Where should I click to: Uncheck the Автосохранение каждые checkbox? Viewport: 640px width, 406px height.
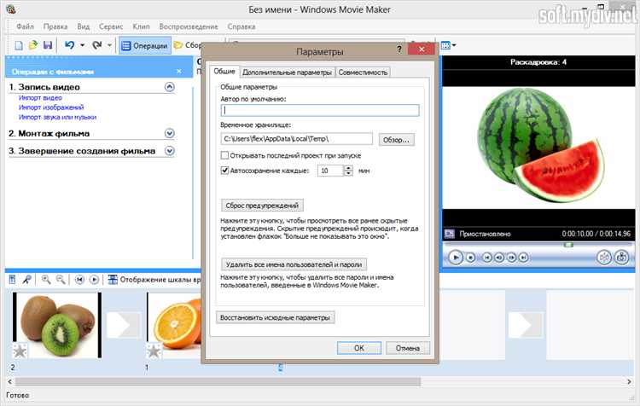click(224, 170)
